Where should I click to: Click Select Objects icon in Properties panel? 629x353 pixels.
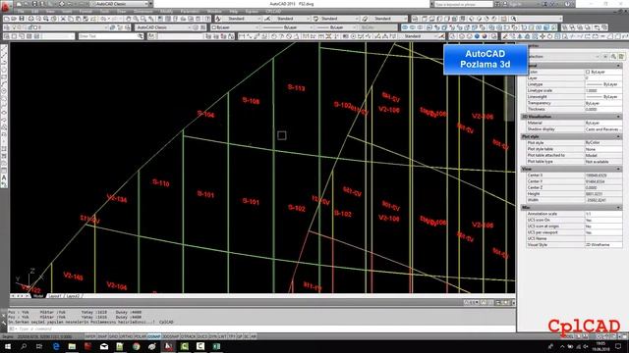click(605, 57)
